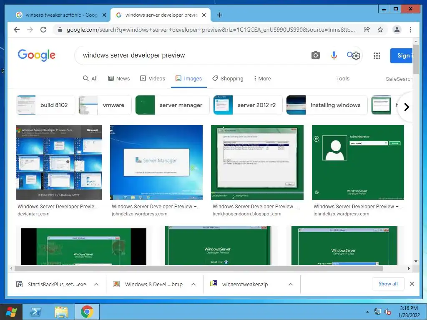
Task: Click into the Google search box
Action: [x=191, y=55]
